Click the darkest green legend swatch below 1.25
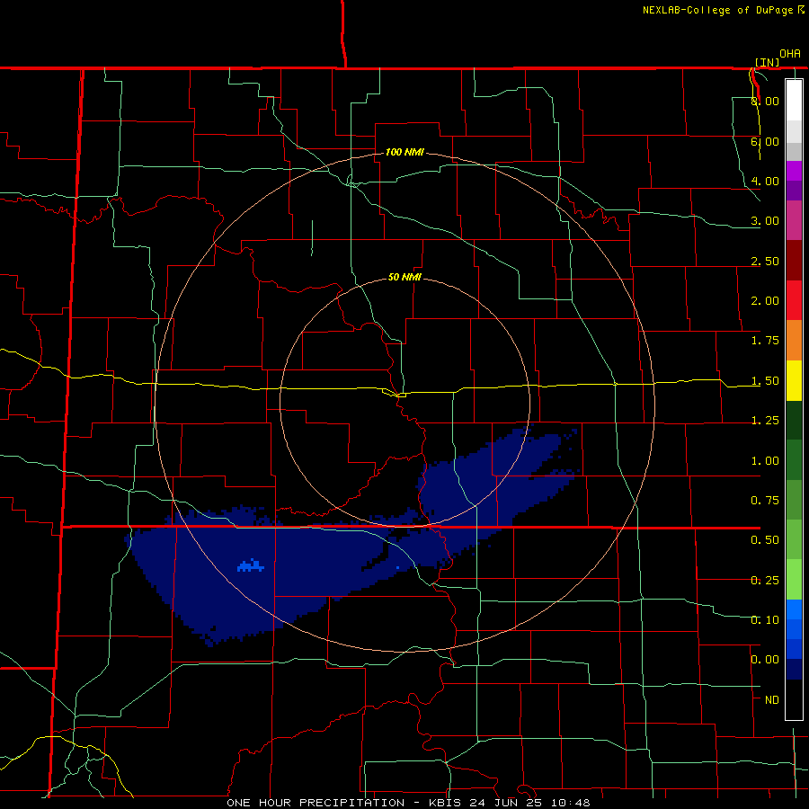The width and height of the screenshot is (809, 809). point(794,421)
